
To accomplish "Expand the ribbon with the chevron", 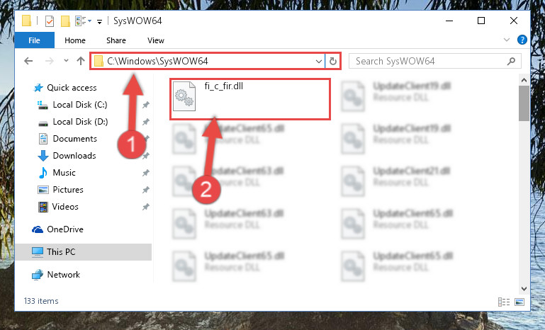I will (507, 40).
